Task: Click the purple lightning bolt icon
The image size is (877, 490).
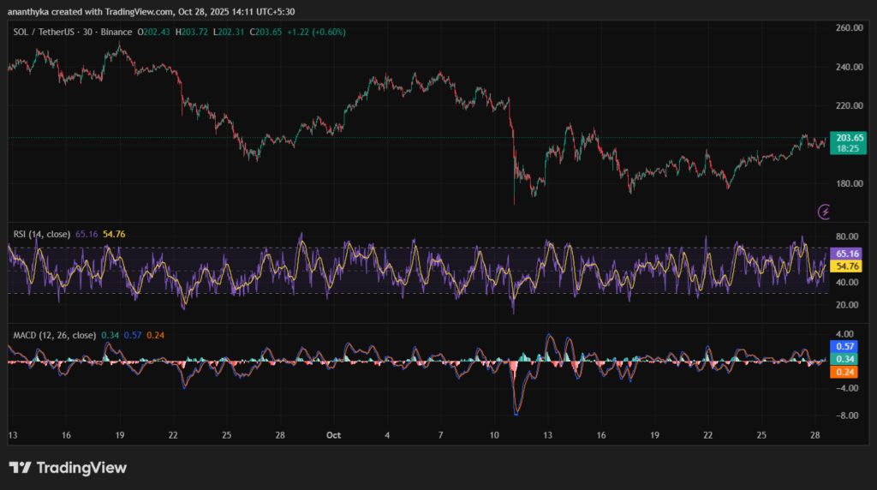Action: coord(825,211)
